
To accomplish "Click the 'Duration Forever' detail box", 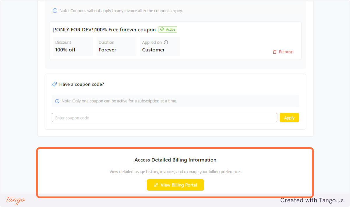I will click(x=116, y=46).
